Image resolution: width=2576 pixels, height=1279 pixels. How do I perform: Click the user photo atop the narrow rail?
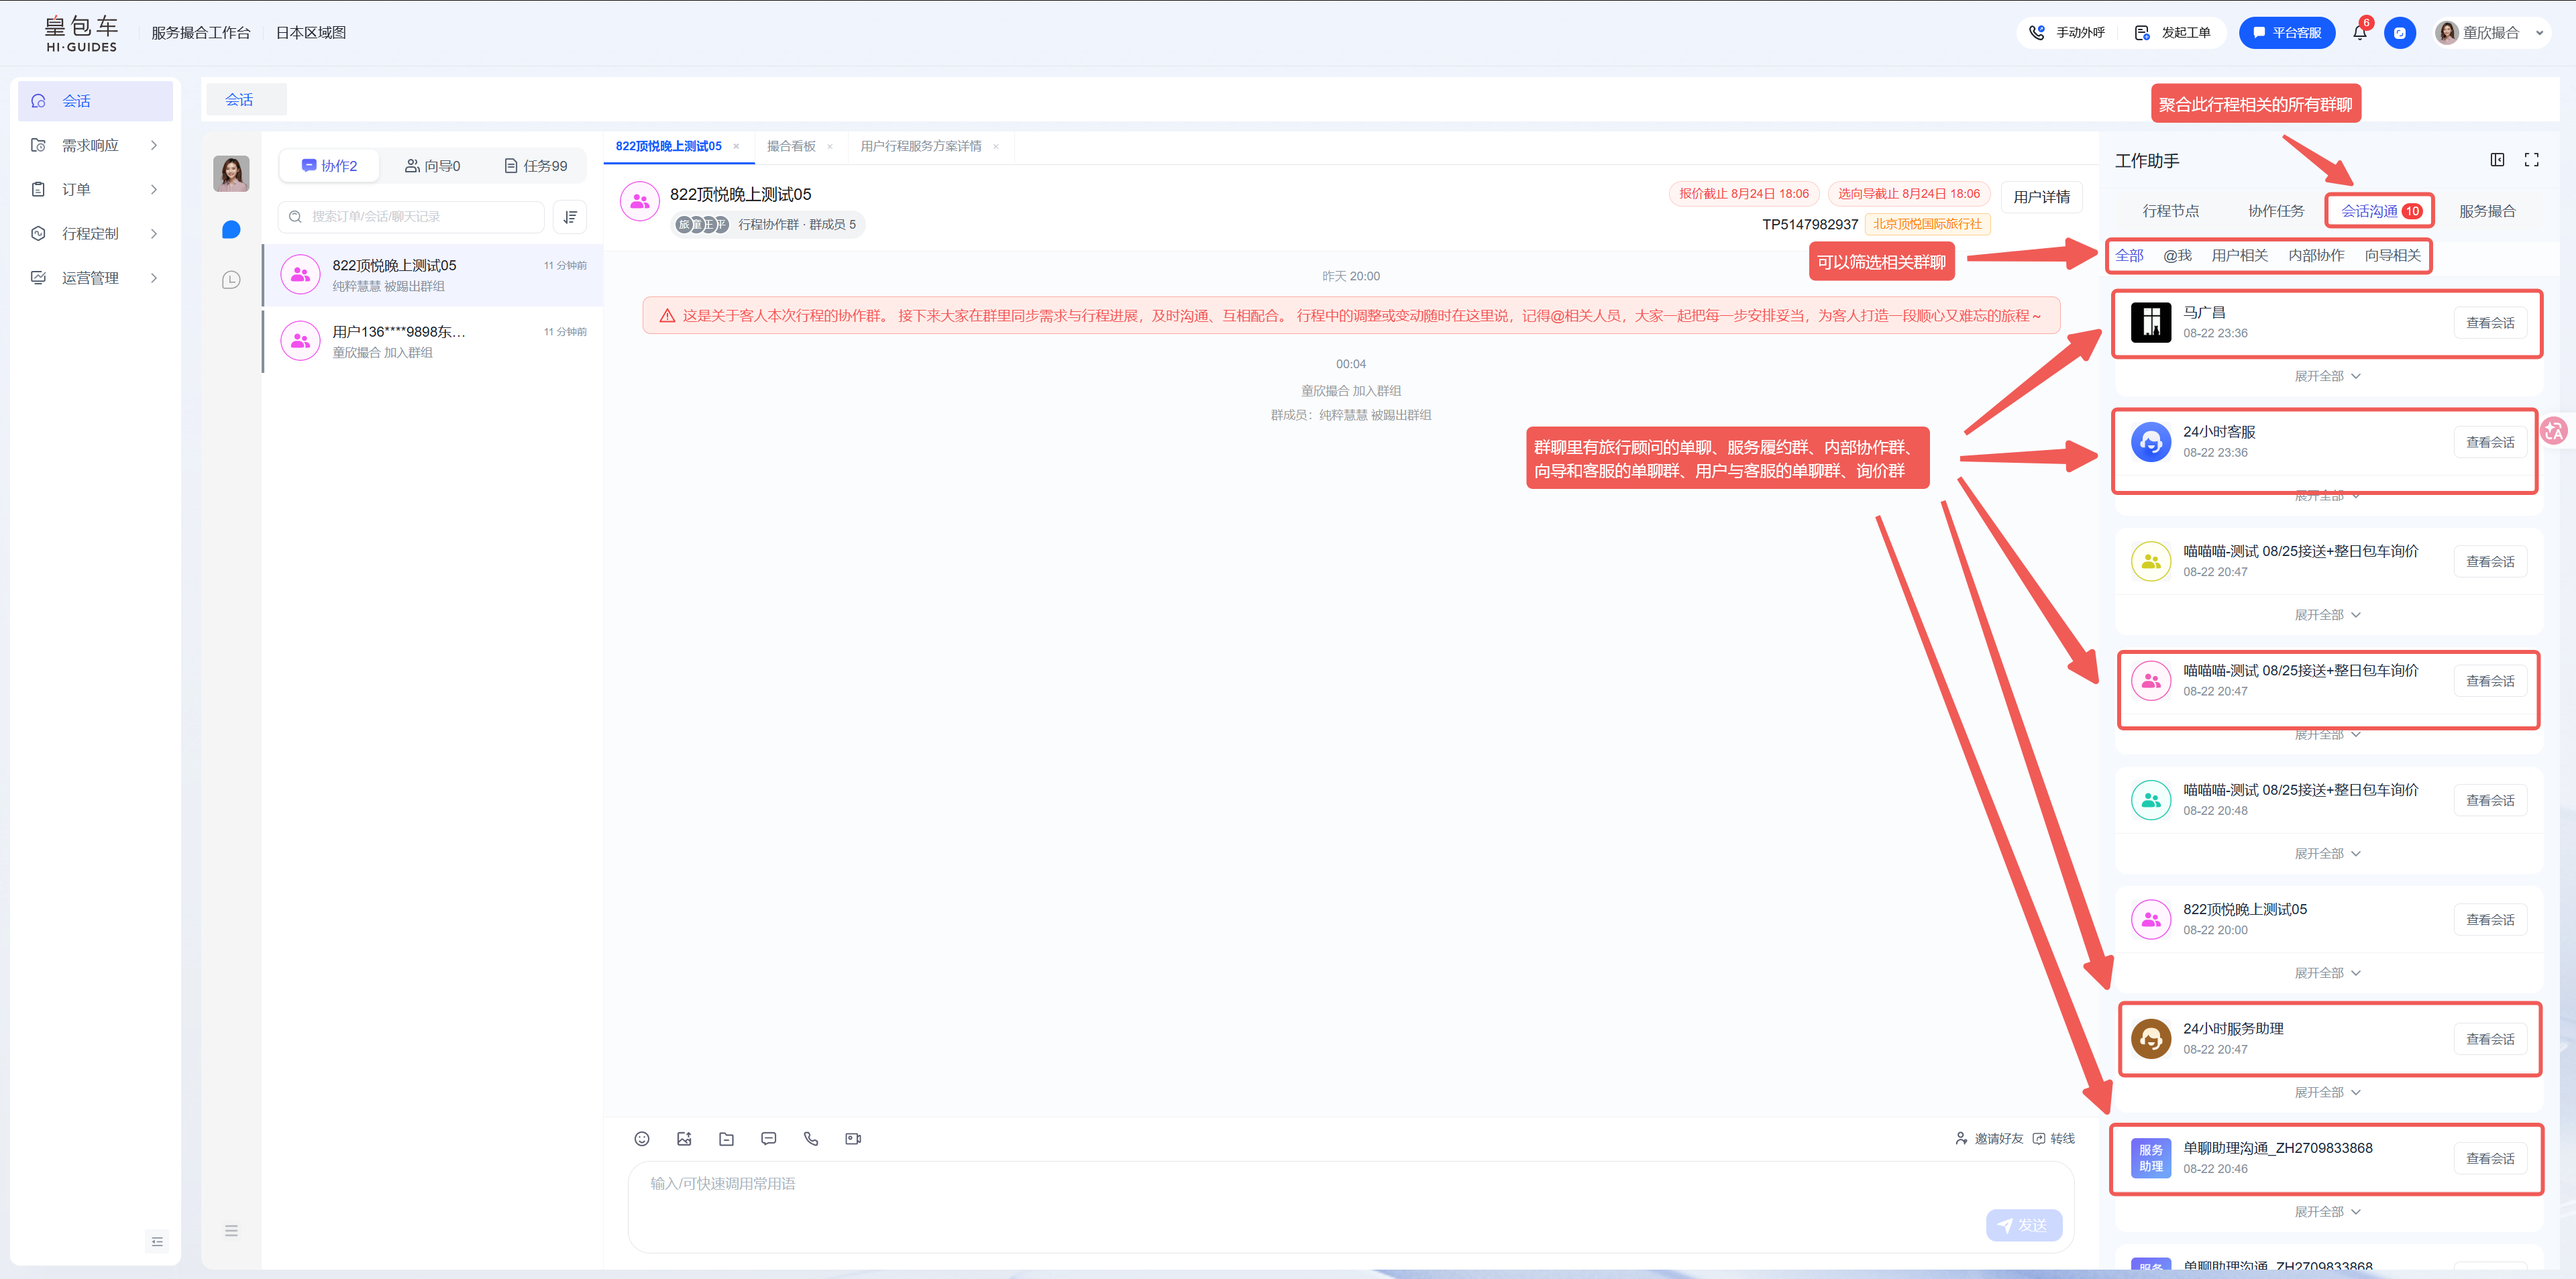click(231, 173)
